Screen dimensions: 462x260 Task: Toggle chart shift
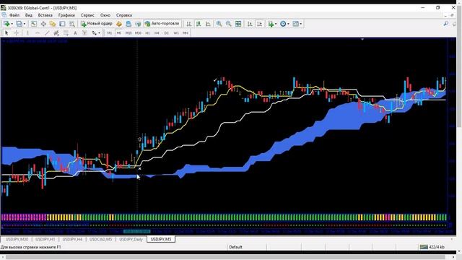pyautogui.click(x=259, y=24)
